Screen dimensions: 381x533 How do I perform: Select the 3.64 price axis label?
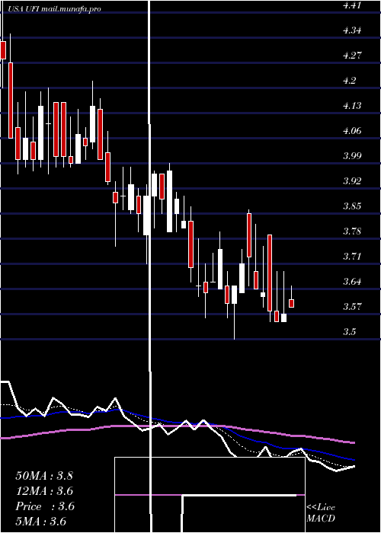point(352,281)
